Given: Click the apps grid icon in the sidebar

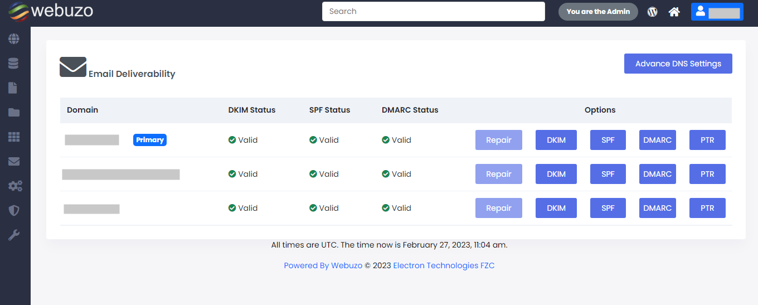Looking at the screenshot, I should tap(14, 137).
